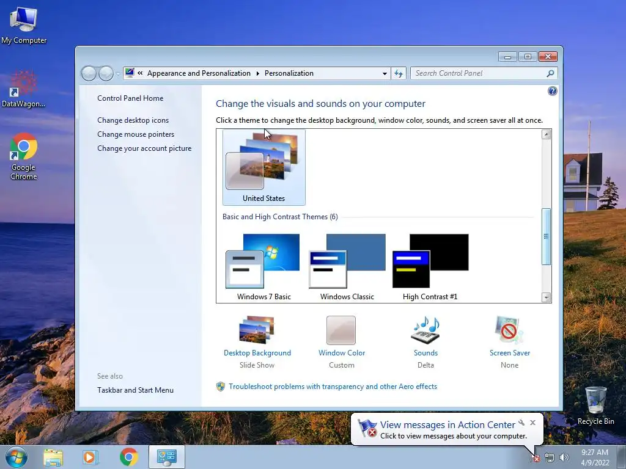The height and width of the screenshot is (469, 626).
Task: Click the Basic and High Contrast Themes header
Action: (280, 217)
